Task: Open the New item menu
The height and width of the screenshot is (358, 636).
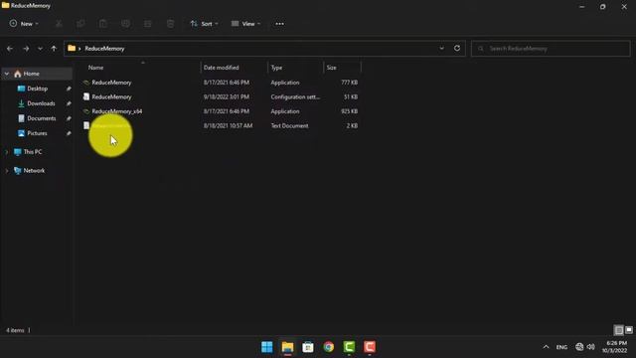Action: click(24, 24)
